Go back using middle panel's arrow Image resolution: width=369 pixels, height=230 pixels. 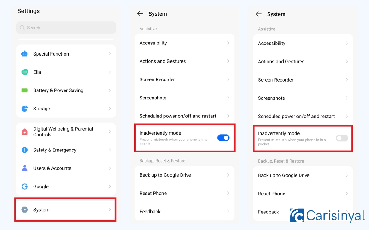(x=140, y=14)
